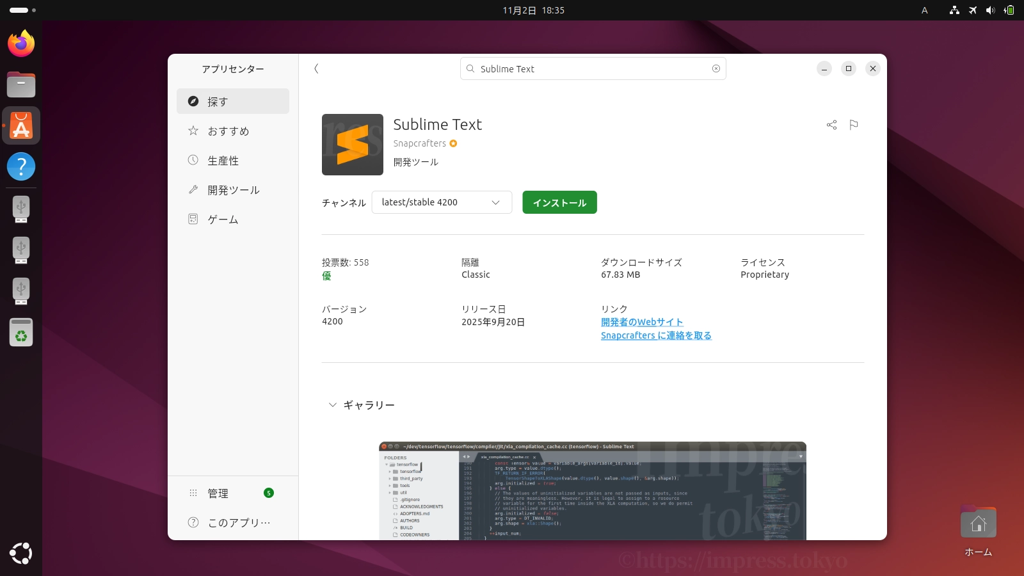The height and width of the screenshot is (576, 1024).
Task: Open the Home folder desktop icon
Action: point(978,531)
